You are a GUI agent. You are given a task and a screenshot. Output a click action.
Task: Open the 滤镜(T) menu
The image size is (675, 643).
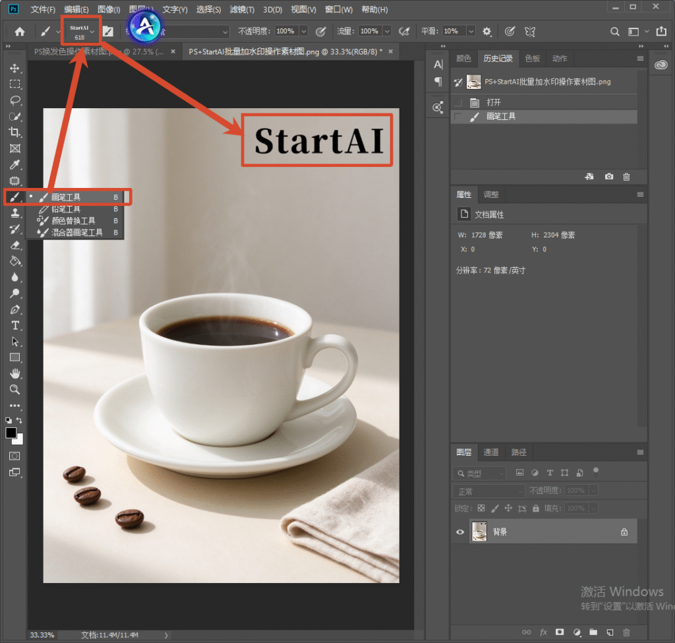(x=243, y=9)
